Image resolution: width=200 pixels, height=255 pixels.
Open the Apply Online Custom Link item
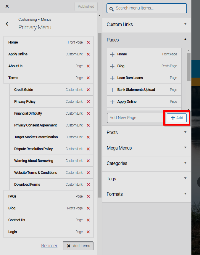coord(49,54)
